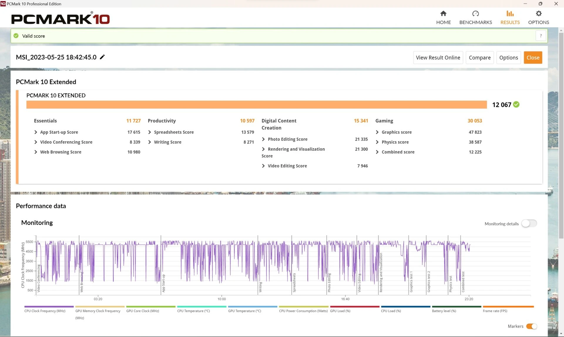564x337 pixels.
Task: Select CPU Power Consumption legend swatch
Action: tap(303, 306)
